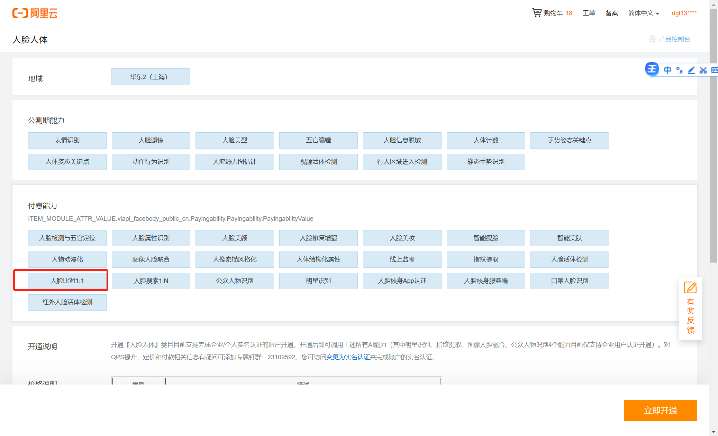
Task: Click the input method pencil icon
Action: [x=691, y=70]
